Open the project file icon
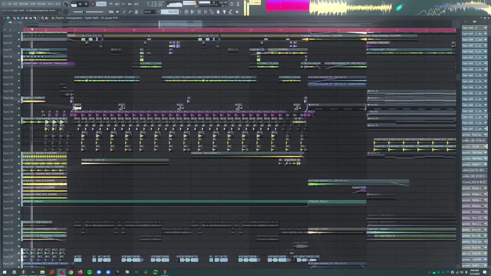Viewport: 491px width, 276px height. click(x=218, y=12)
